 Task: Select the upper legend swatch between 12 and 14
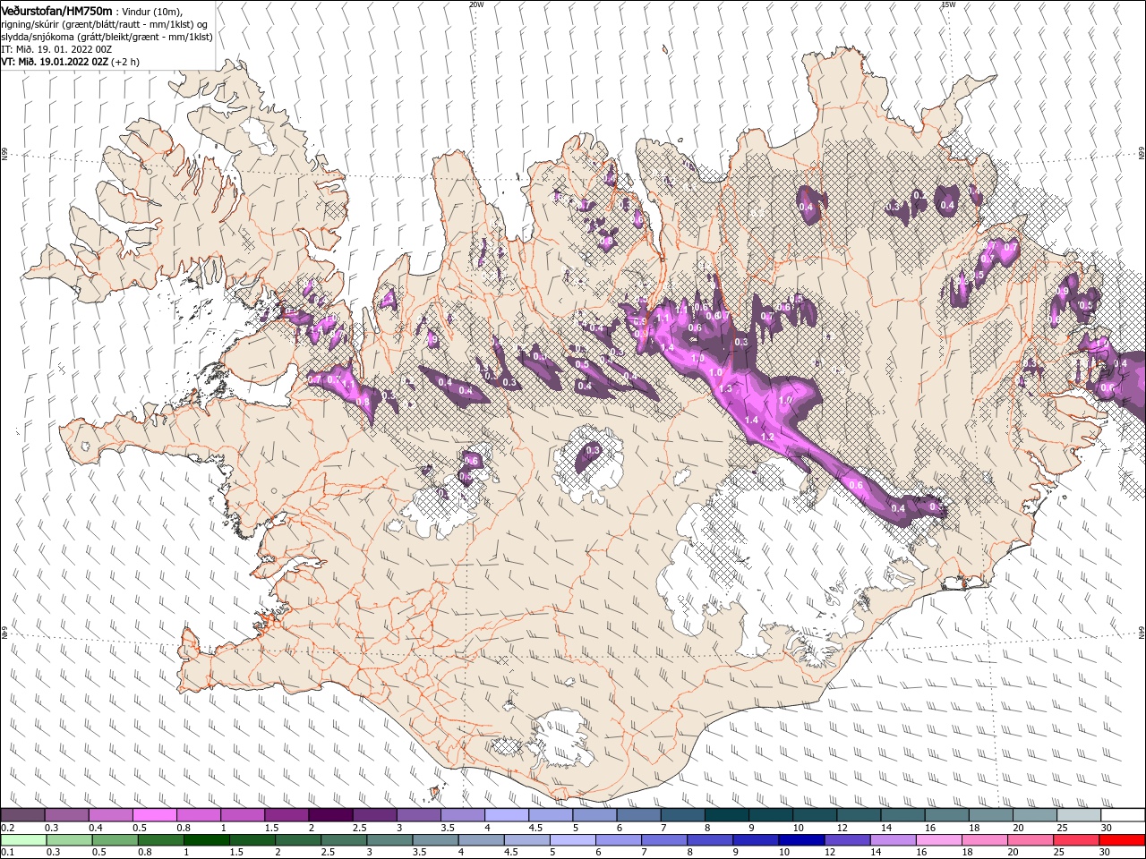point(858,814)
